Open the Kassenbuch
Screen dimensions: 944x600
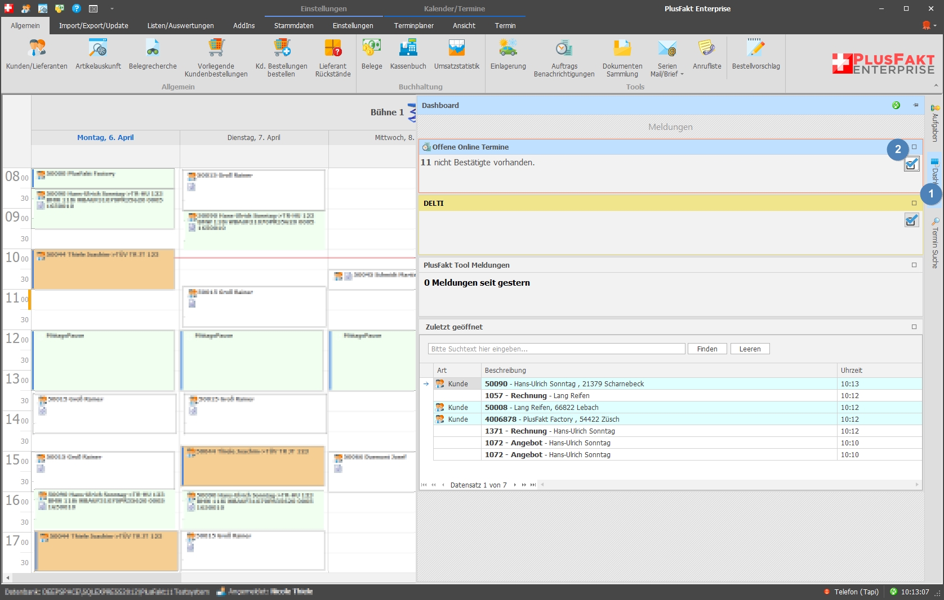coord(408,56)
